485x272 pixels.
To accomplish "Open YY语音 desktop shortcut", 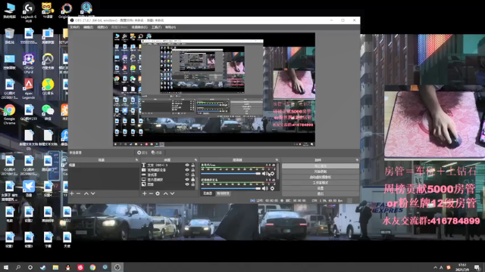I will coord(47,11).
